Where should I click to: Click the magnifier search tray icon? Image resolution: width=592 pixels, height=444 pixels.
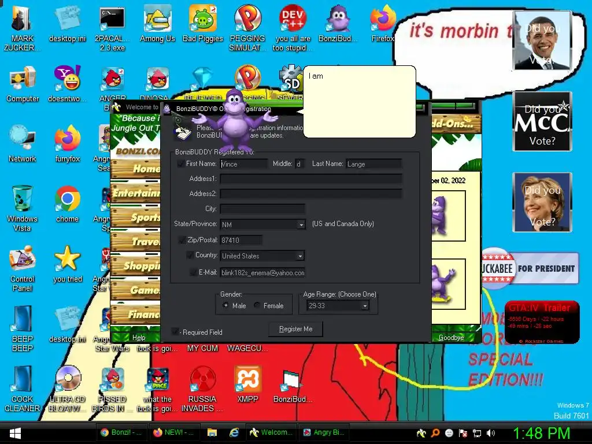[x=435, y=433]
